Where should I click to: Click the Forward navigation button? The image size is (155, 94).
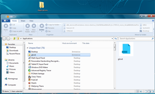coord(8,39)
